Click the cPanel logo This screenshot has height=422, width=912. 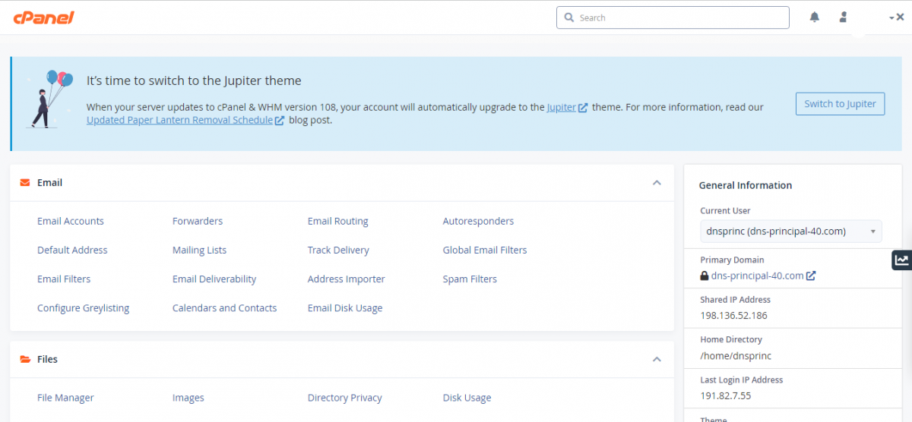pos(43,17)
